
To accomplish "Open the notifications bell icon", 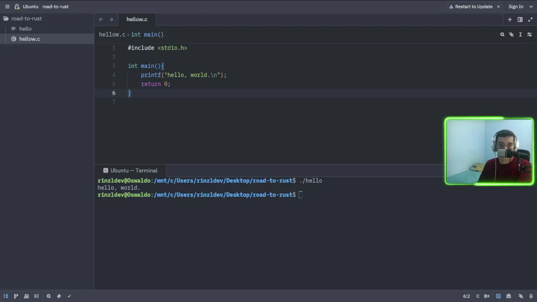I will pyautogui.click(x=531, y=296).
